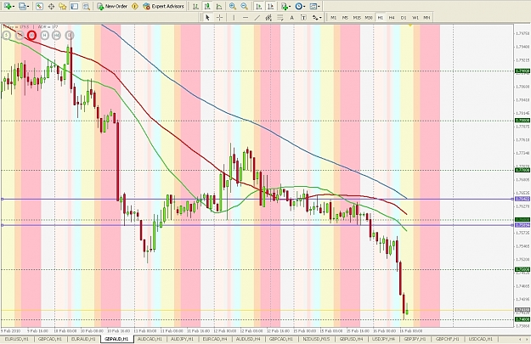Click the New Order button
Viewport: 531px width, 344px height.
click(x=112, y=6)
